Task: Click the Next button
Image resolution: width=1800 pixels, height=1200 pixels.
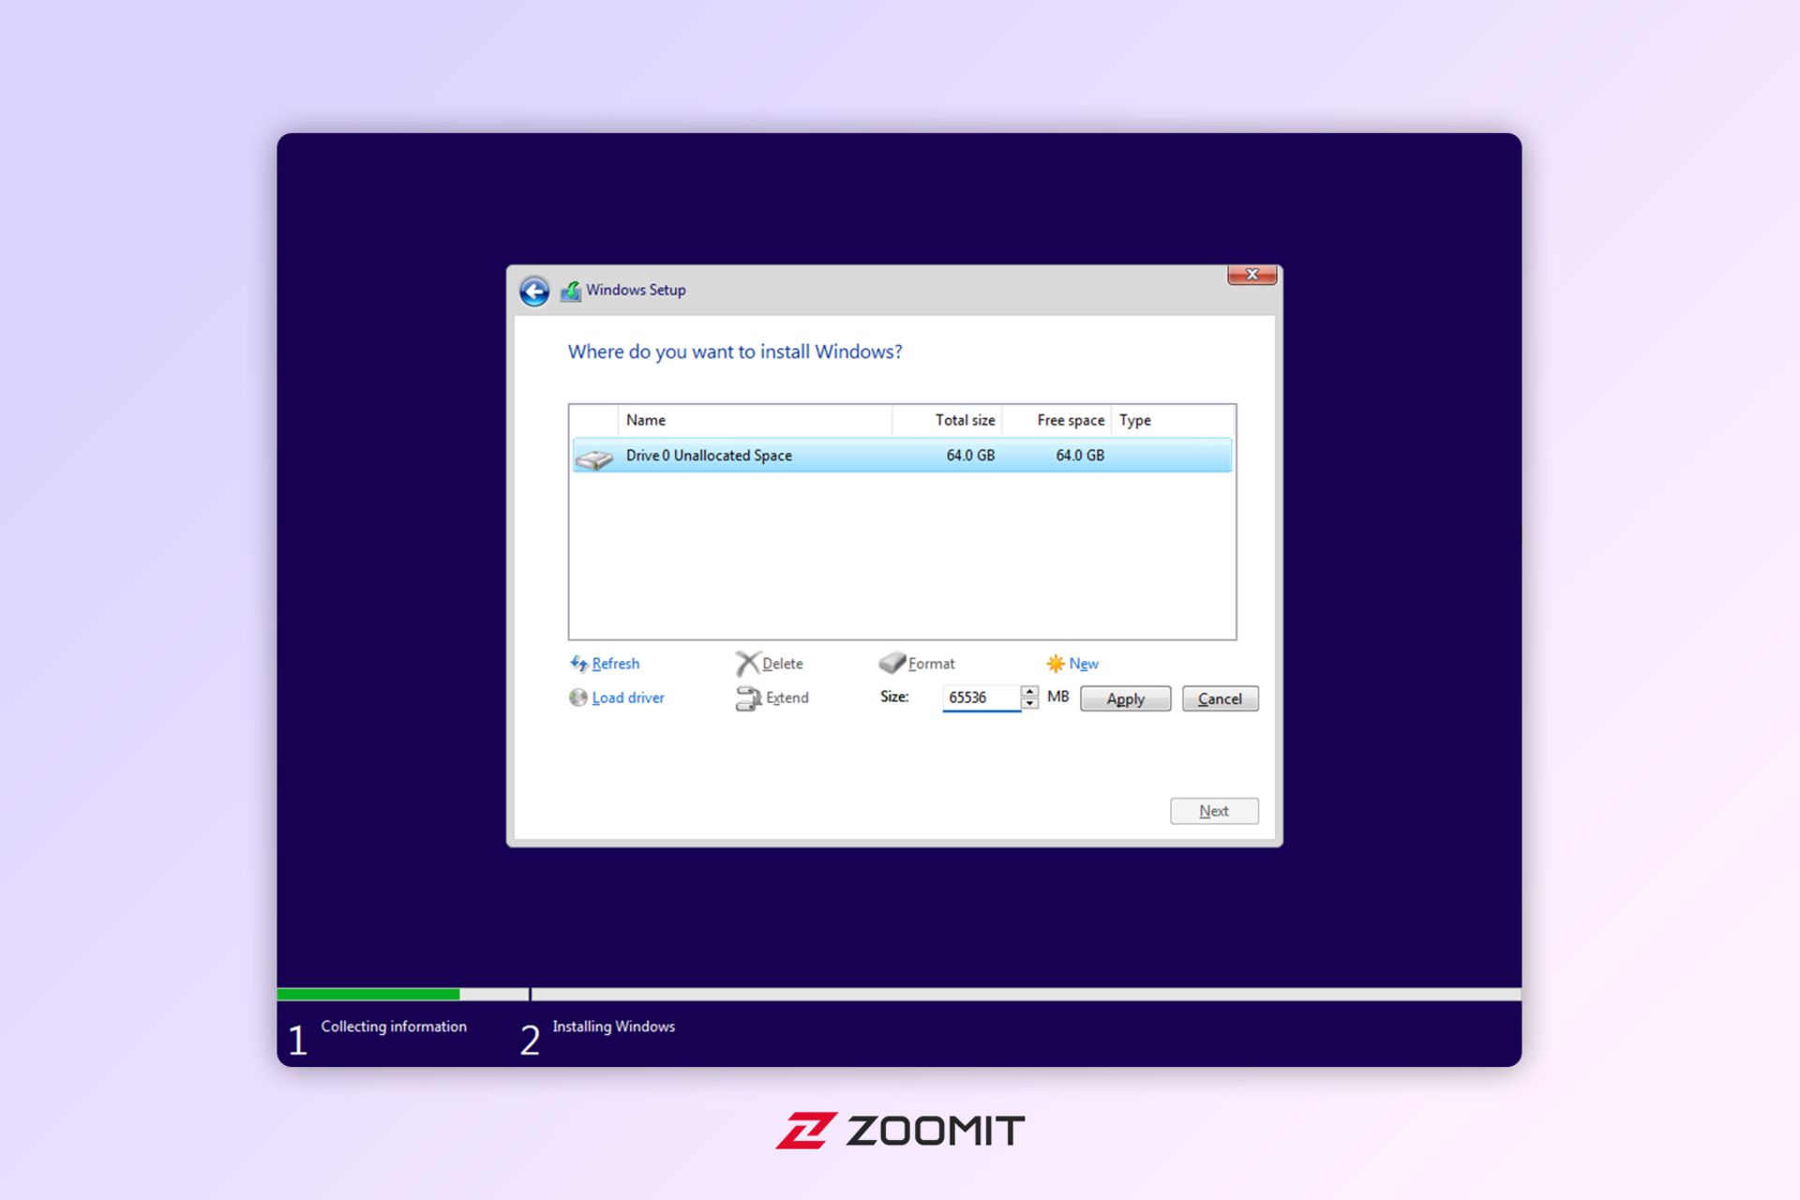Action: 1214,811
